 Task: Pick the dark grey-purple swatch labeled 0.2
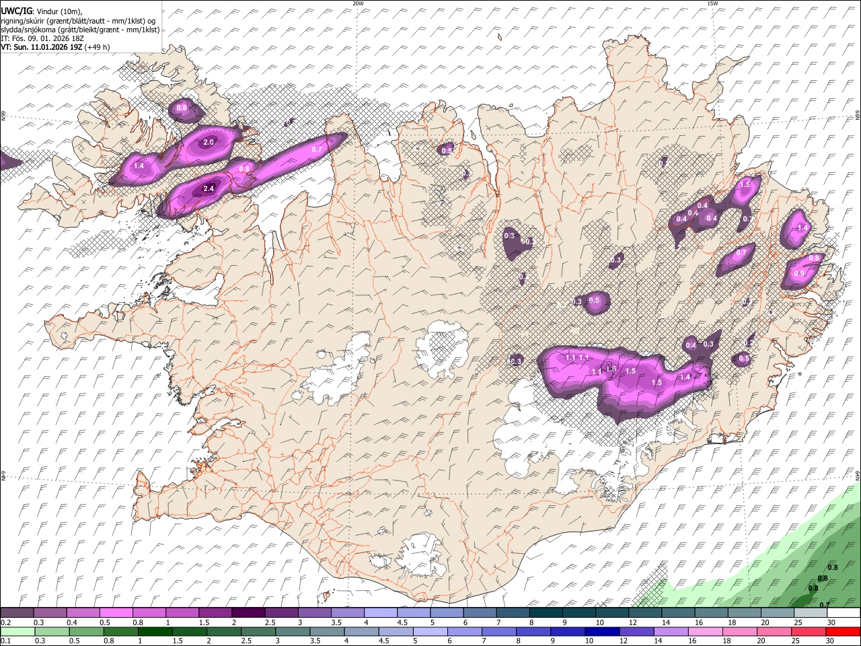17,613
